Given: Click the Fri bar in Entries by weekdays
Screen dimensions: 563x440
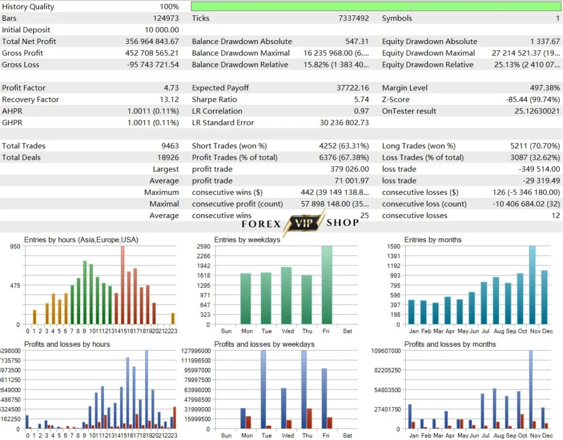Looking at the screenshot, I should point(327,285).
